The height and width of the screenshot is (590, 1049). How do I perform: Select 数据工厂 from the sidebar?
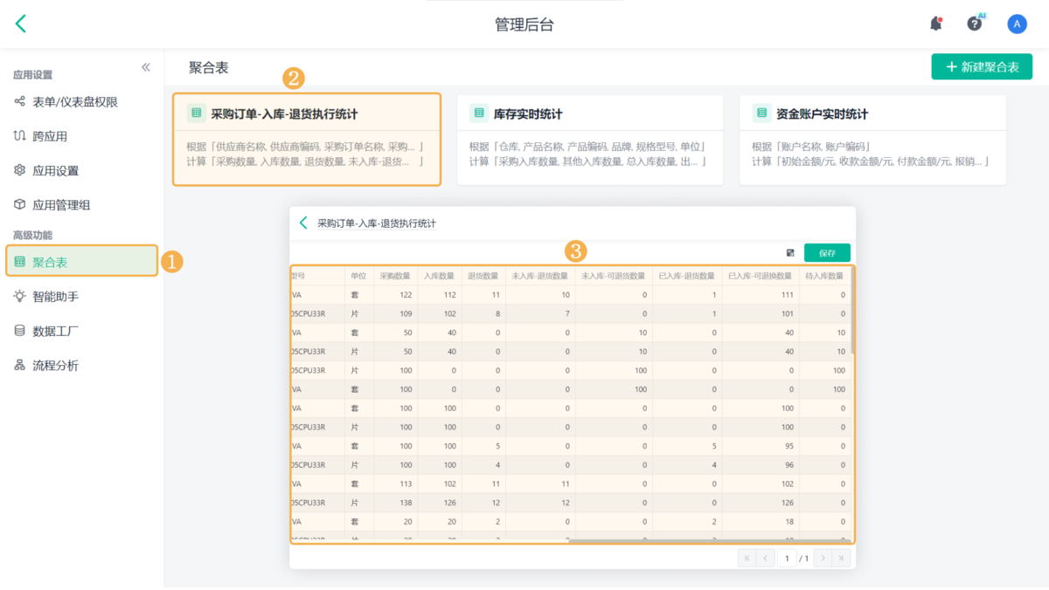(60, 331)
